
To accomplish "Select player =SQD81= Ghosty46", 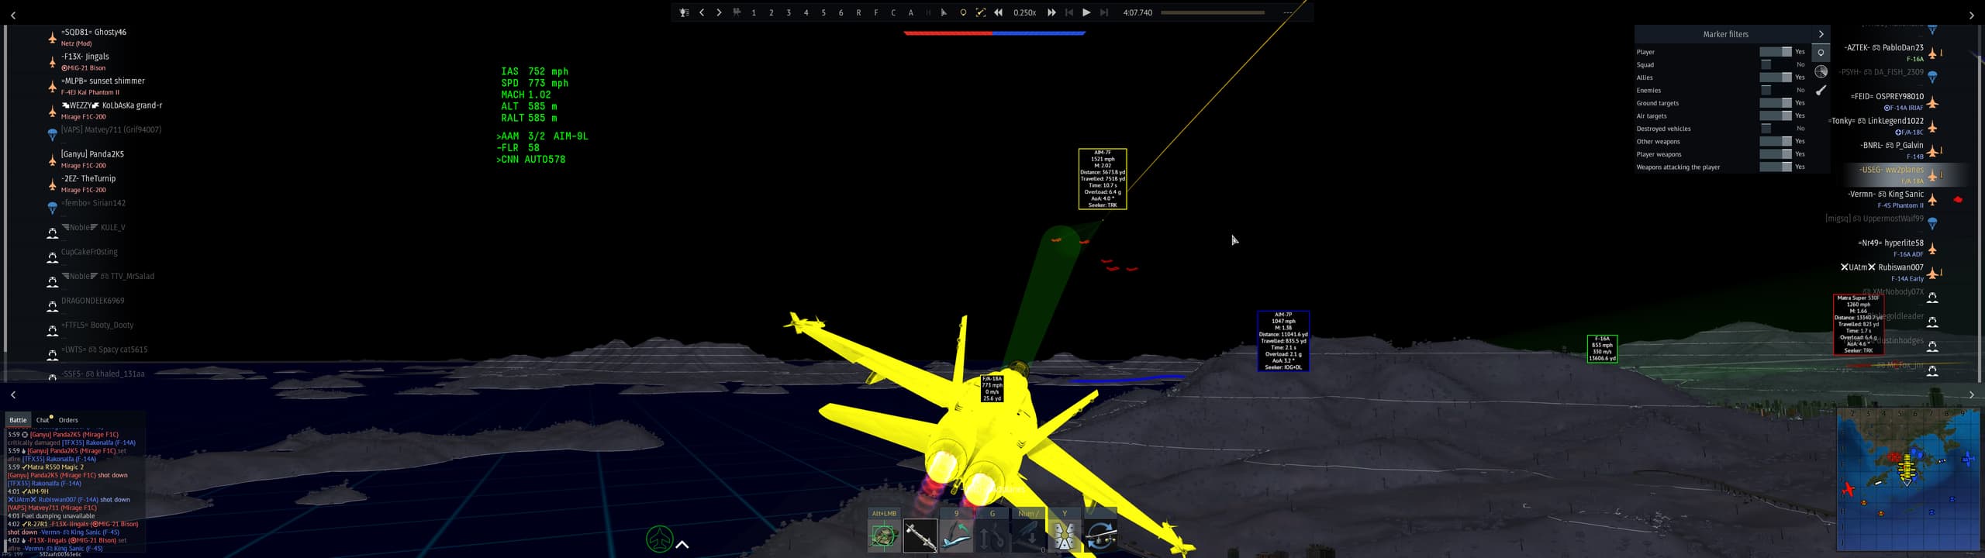I will [93, 33].
